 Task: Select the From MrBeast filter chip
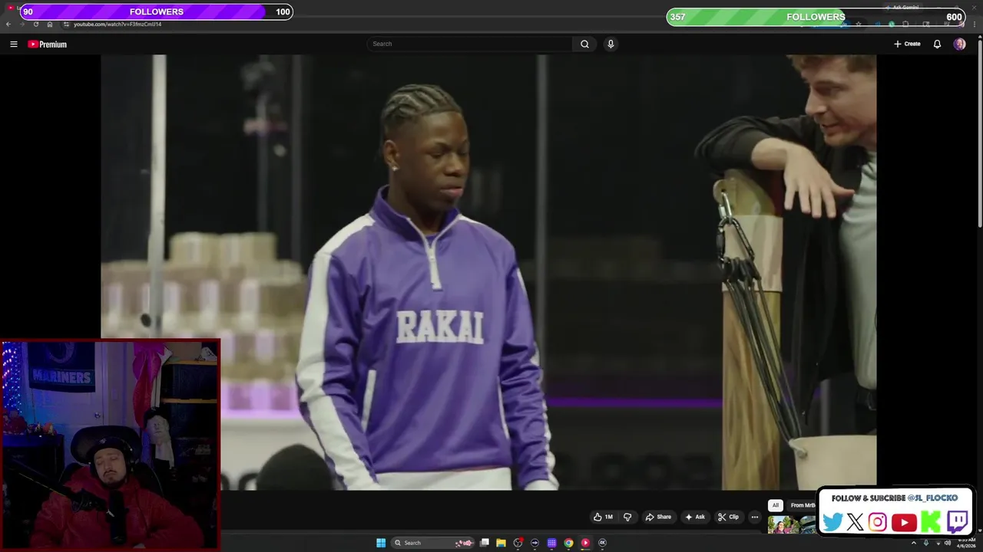click(x=803, y=505)
